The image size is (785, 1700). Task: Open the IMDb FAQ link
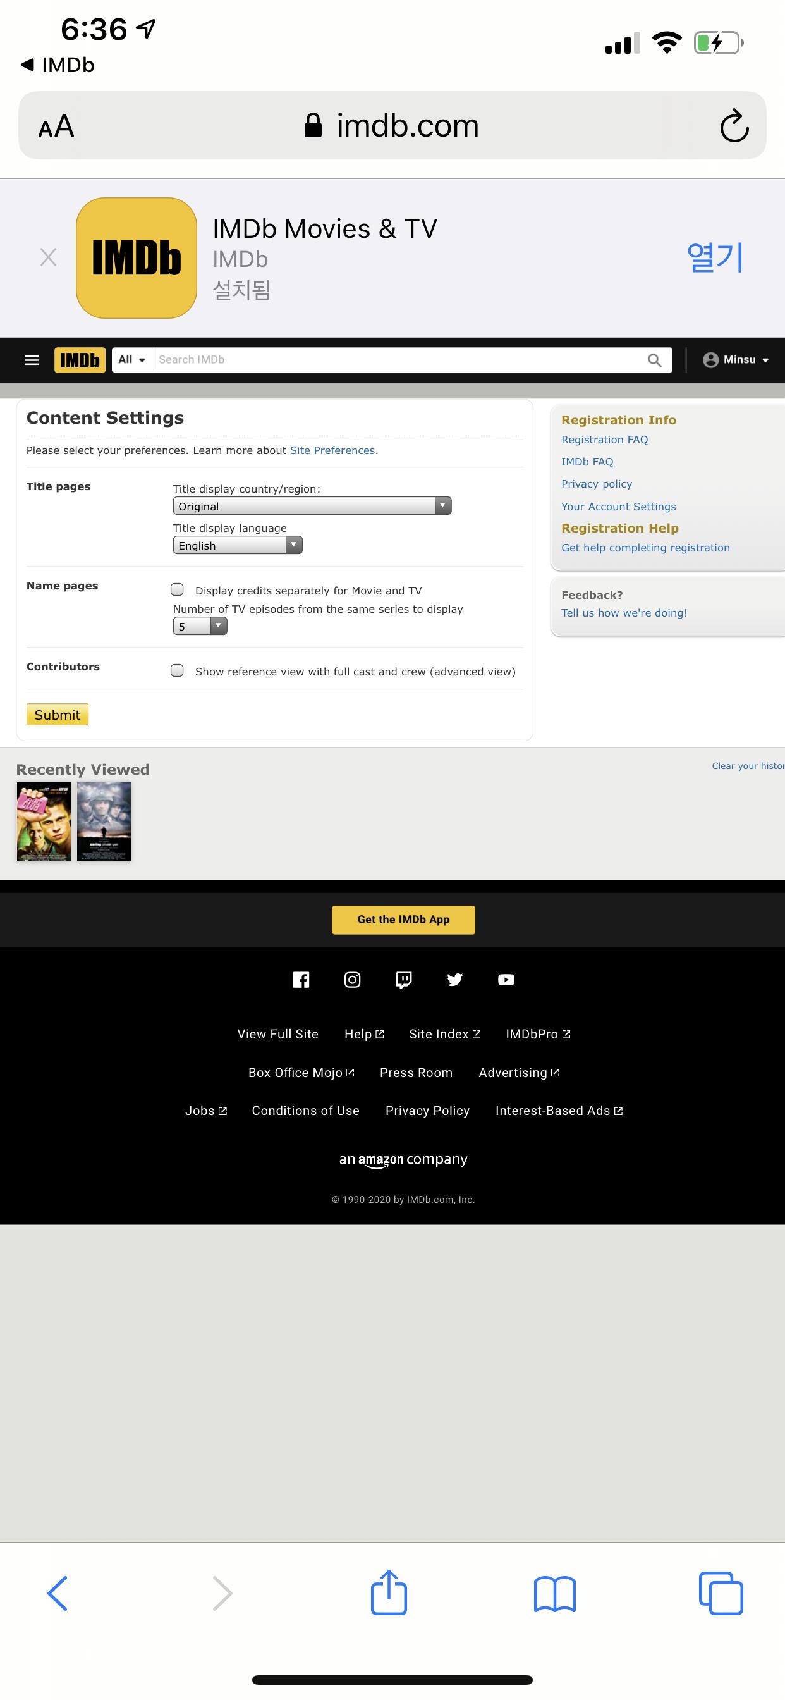pyautogui.click(x=587, y=462)
